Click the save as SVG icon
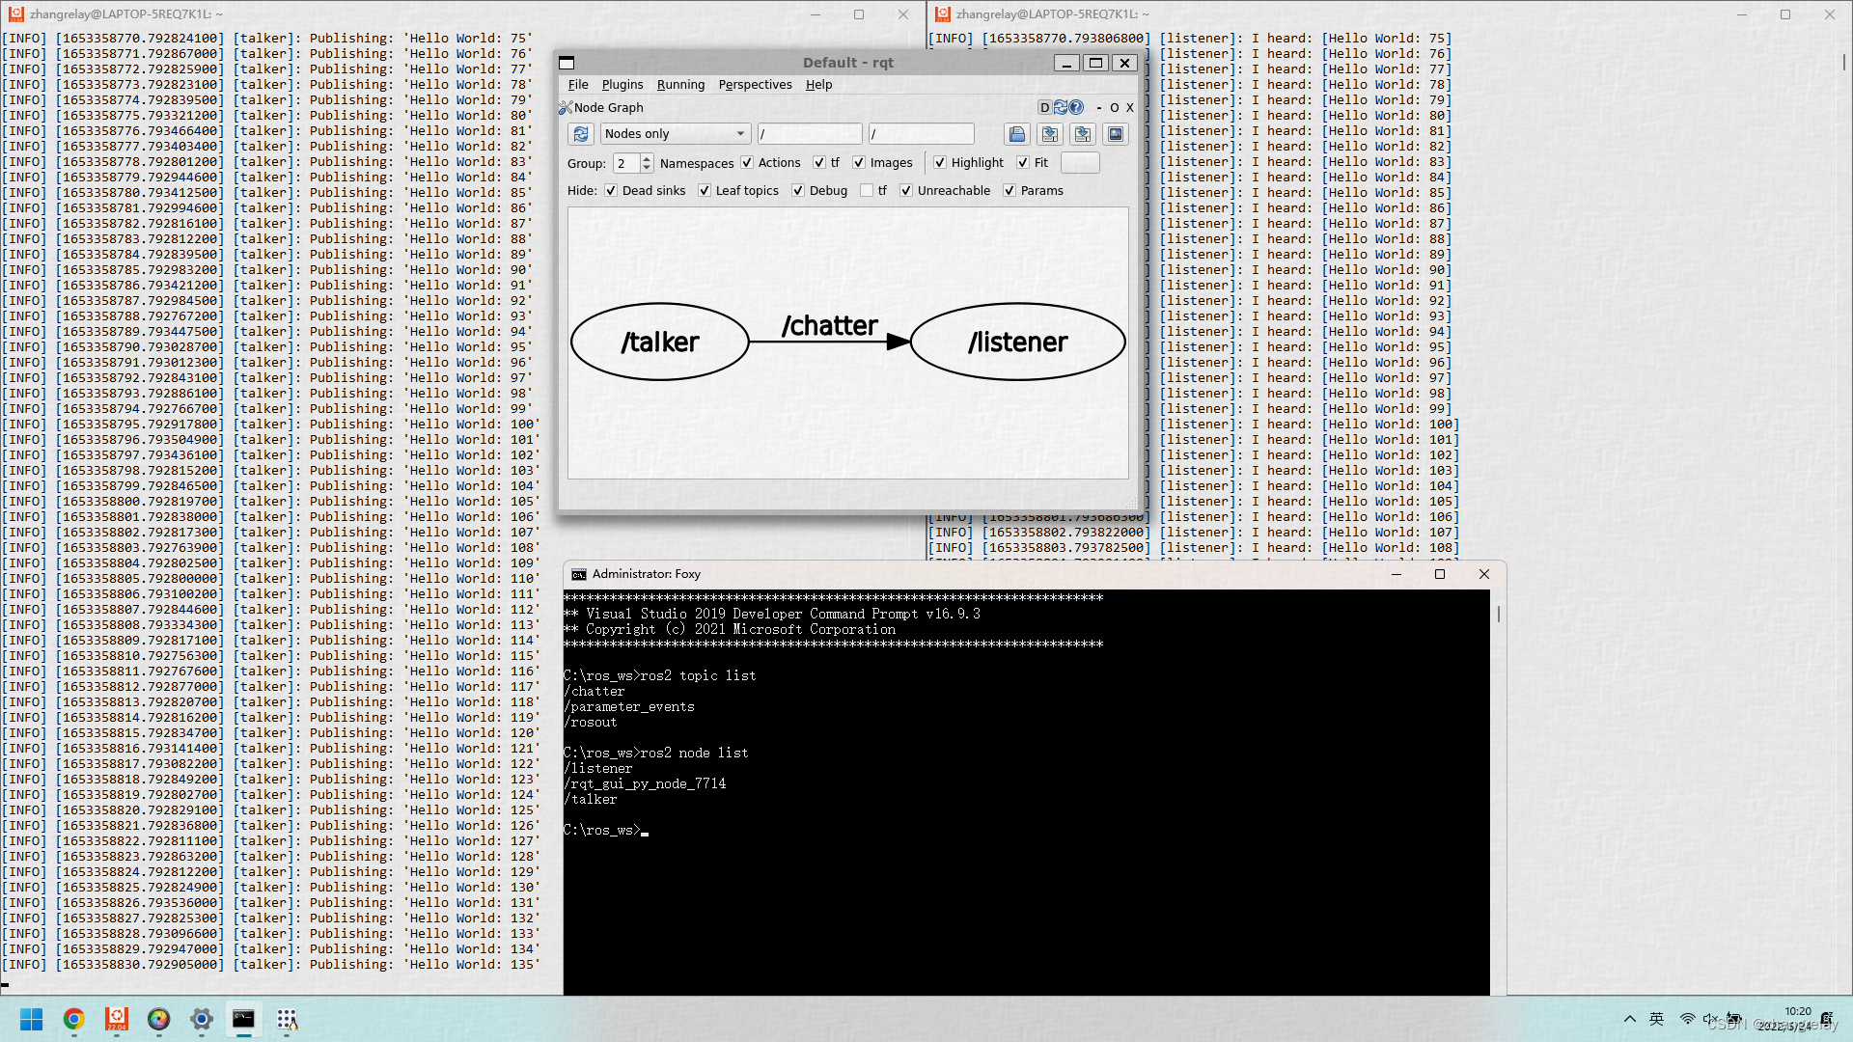1853x1042 pixels. point(1082,134)
